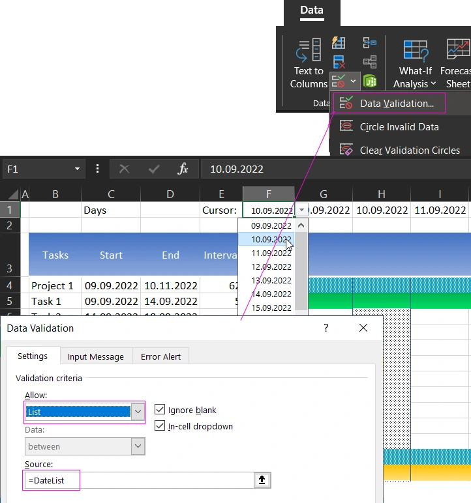Click the Remove Duplicates icon
The width and height of the screenshot is (471, 503).
(x=338, y=63)
